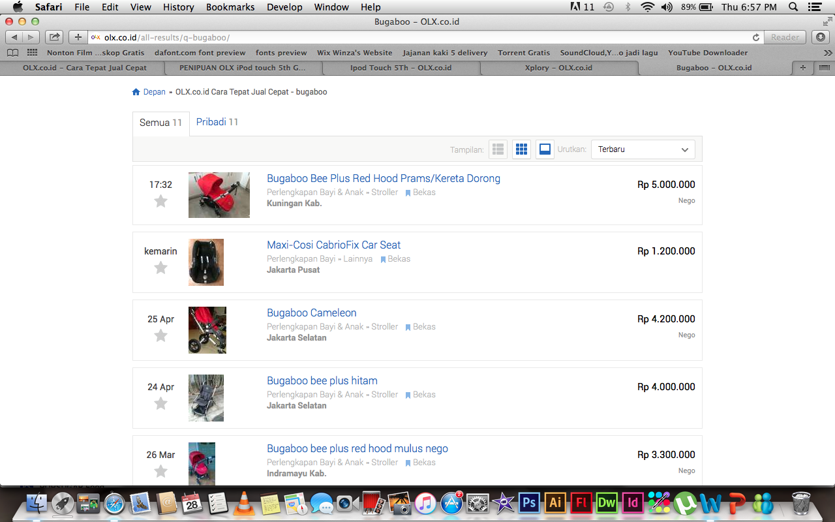Mark Bugaboo bee plus hitam as favorite

160,403
